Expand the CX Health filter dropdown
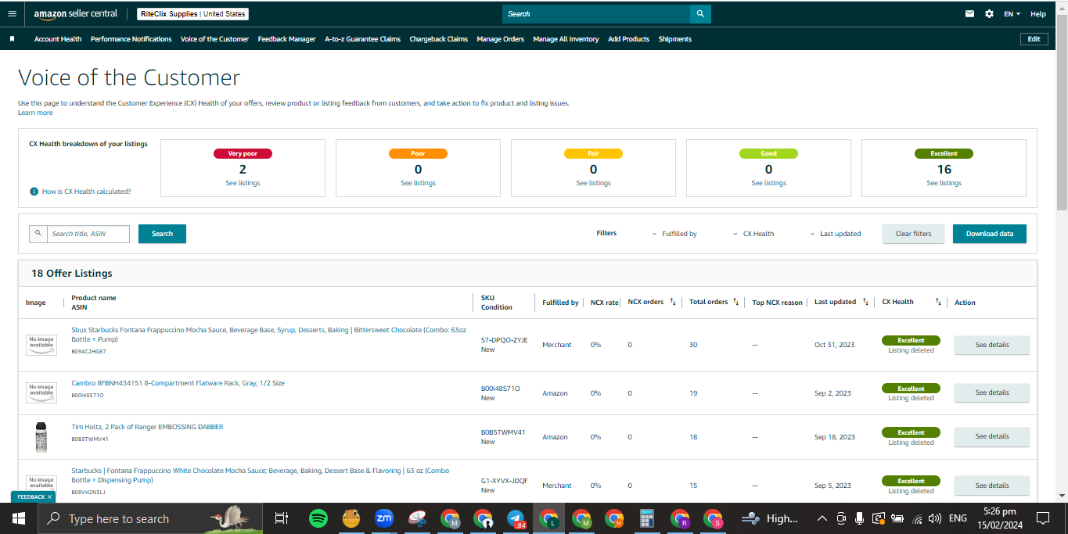This screenshot has width=1068, height=534. 753,234
